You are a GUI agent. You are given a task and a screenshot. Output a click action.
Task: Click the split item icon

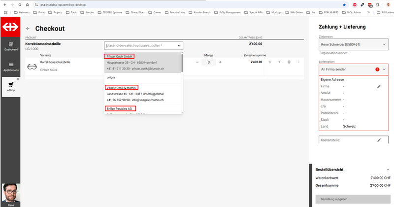click(269, 62)
